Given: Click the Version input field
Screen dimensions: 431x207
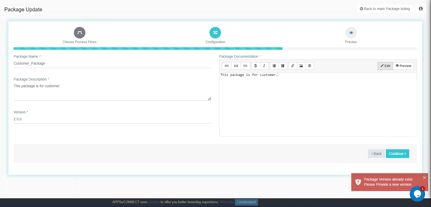Looking at the screenshot, I should pyautogui.click(x=112, y=119).
